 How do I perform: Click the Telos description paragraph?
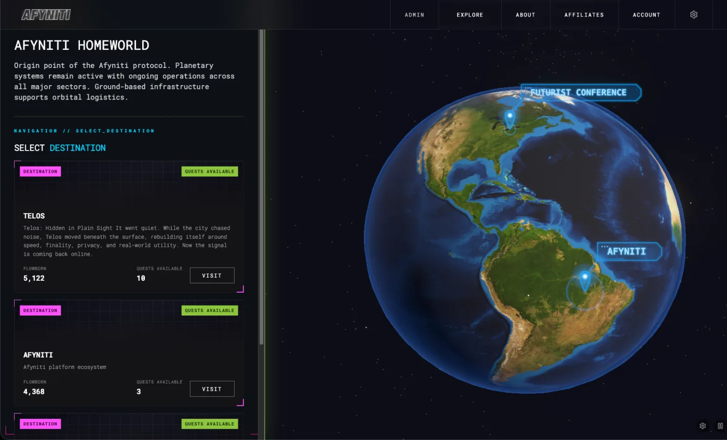(127, 241)
